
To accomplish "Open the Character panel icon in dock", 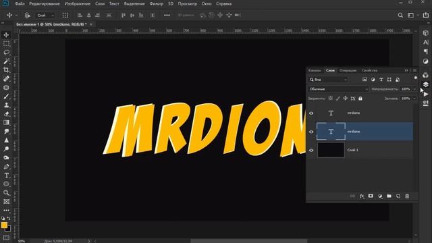I will [x=426, y=42].
